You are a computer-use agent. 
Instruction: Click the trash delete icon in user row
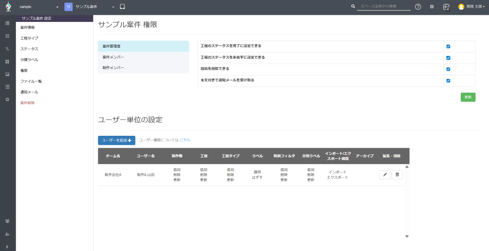coord(397,175)
